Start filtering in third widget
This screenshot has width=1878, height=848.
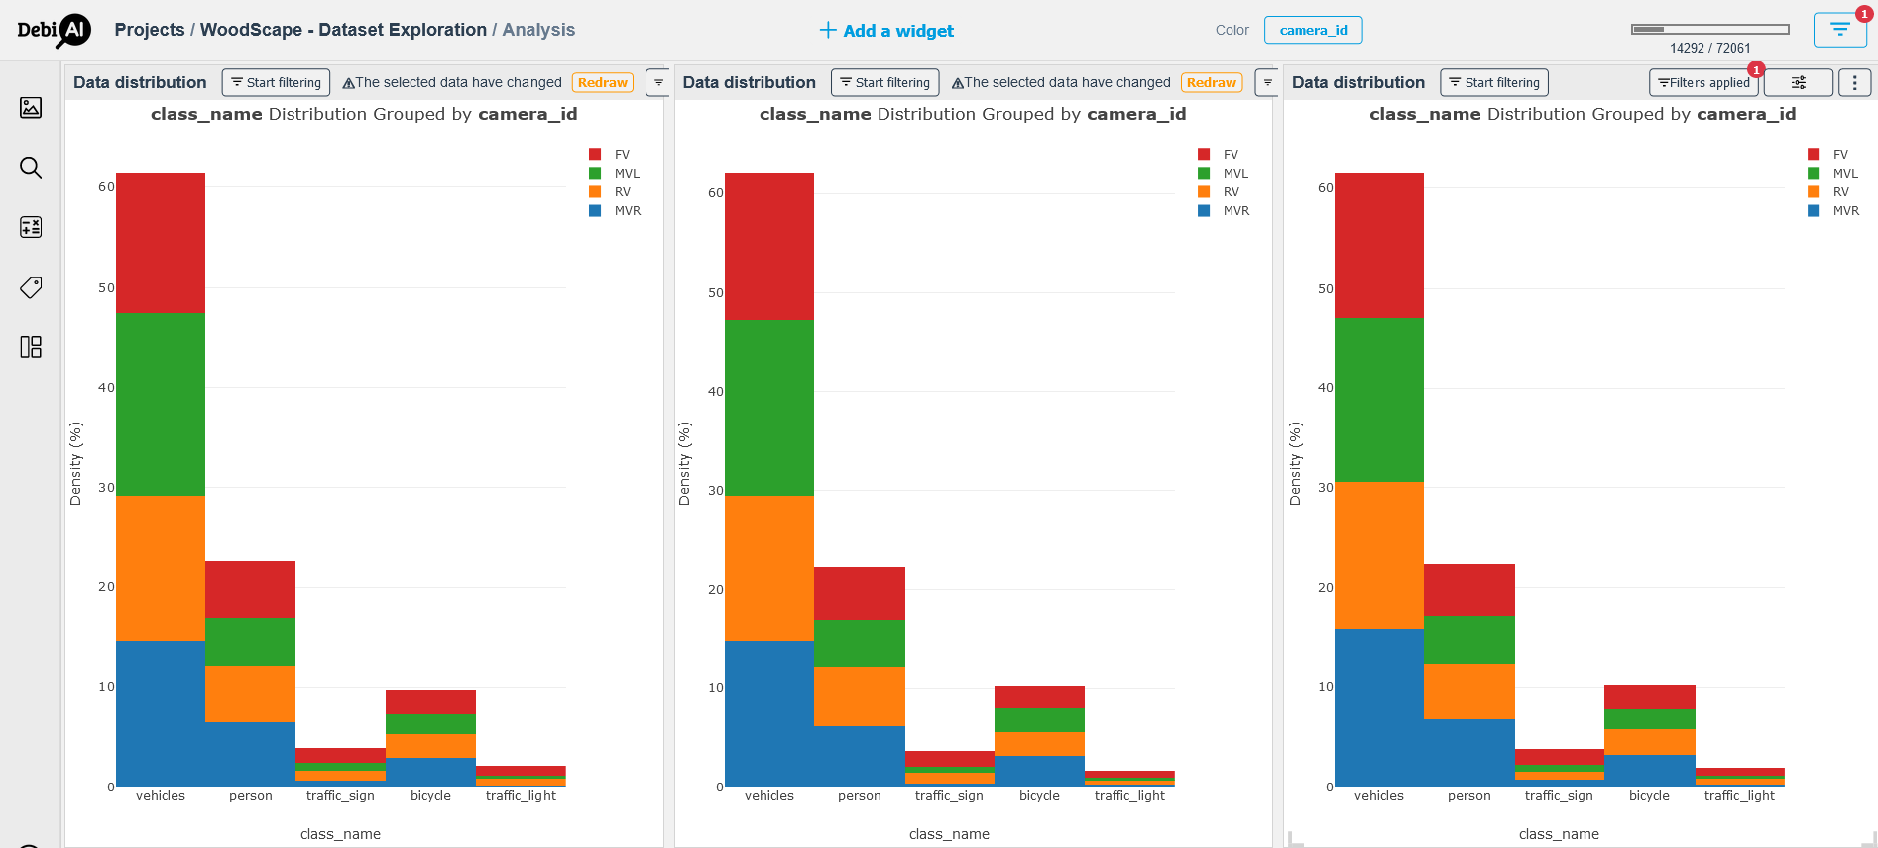tap(1493, 82)
